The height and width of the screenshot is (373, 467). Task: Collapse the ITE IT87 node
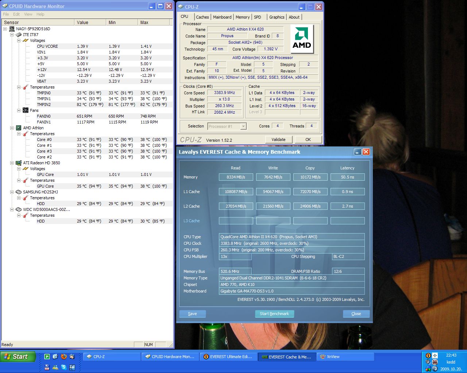pyautogui.click(x=12, y=35)
